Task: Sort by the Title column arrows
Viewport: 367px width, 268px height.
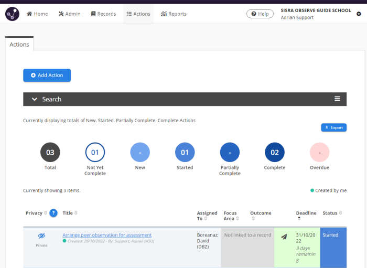Action: point(76,213)
